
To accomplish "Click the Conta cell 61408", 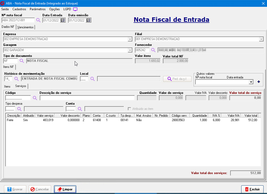I will click(97, 120).
